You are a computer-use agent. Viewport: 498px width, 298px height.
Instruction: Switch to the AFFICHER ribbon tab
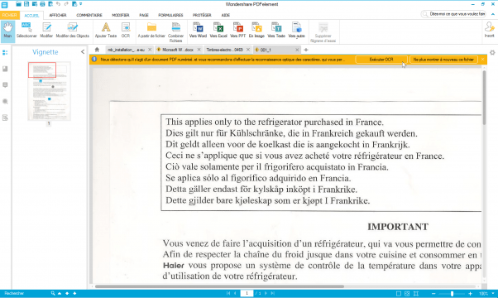pos(58,15)
